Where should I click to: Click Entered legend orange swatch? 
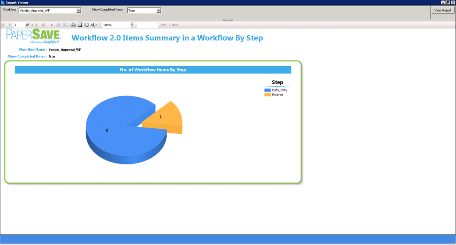click(x=267, y=95)
